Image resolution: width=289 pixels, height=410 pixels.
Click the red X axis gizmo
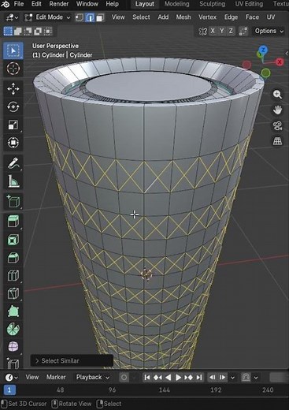(x=280, y=62)
